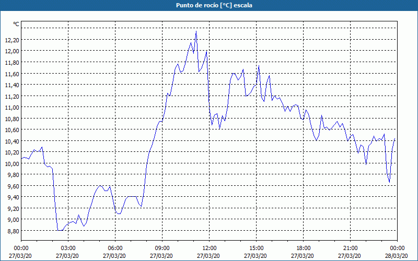Viewport: 418px width, 261px height.
Task: Select the 12:00 time label
Action: pos(210,248)
